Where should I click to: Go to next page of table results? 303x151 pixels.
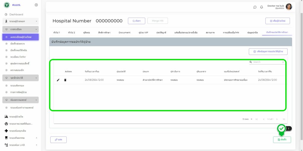tap(277, 119)
